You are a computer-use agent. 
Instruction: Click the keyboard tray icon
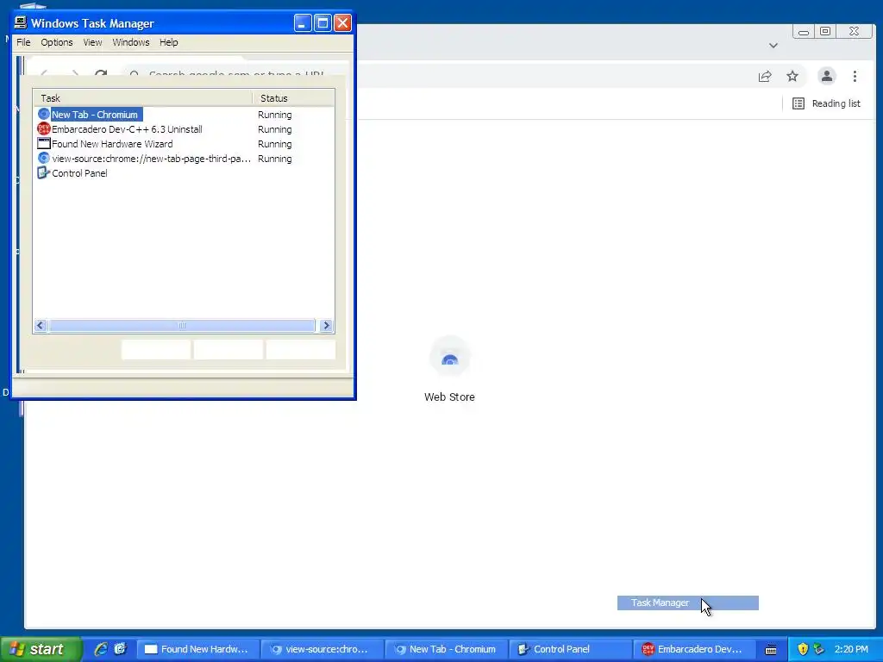(771, 650)
